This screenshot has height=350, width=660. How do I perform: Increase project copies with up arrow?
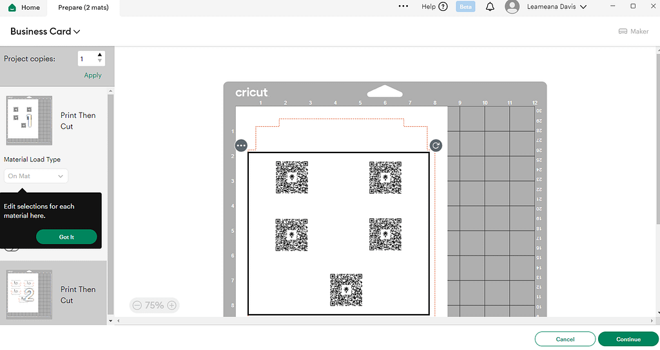pos(100,55)
